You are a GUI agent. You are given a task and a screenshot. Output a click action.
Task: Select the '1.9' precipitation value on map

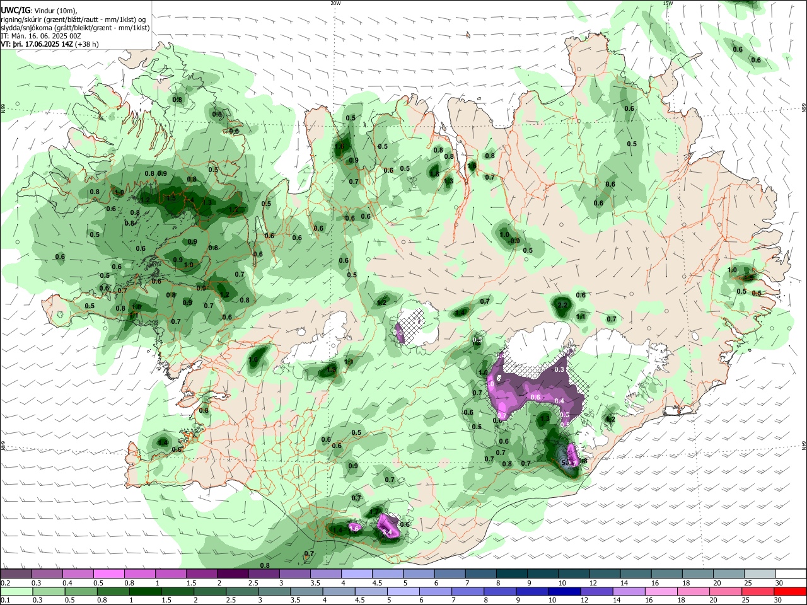(331, 370)
